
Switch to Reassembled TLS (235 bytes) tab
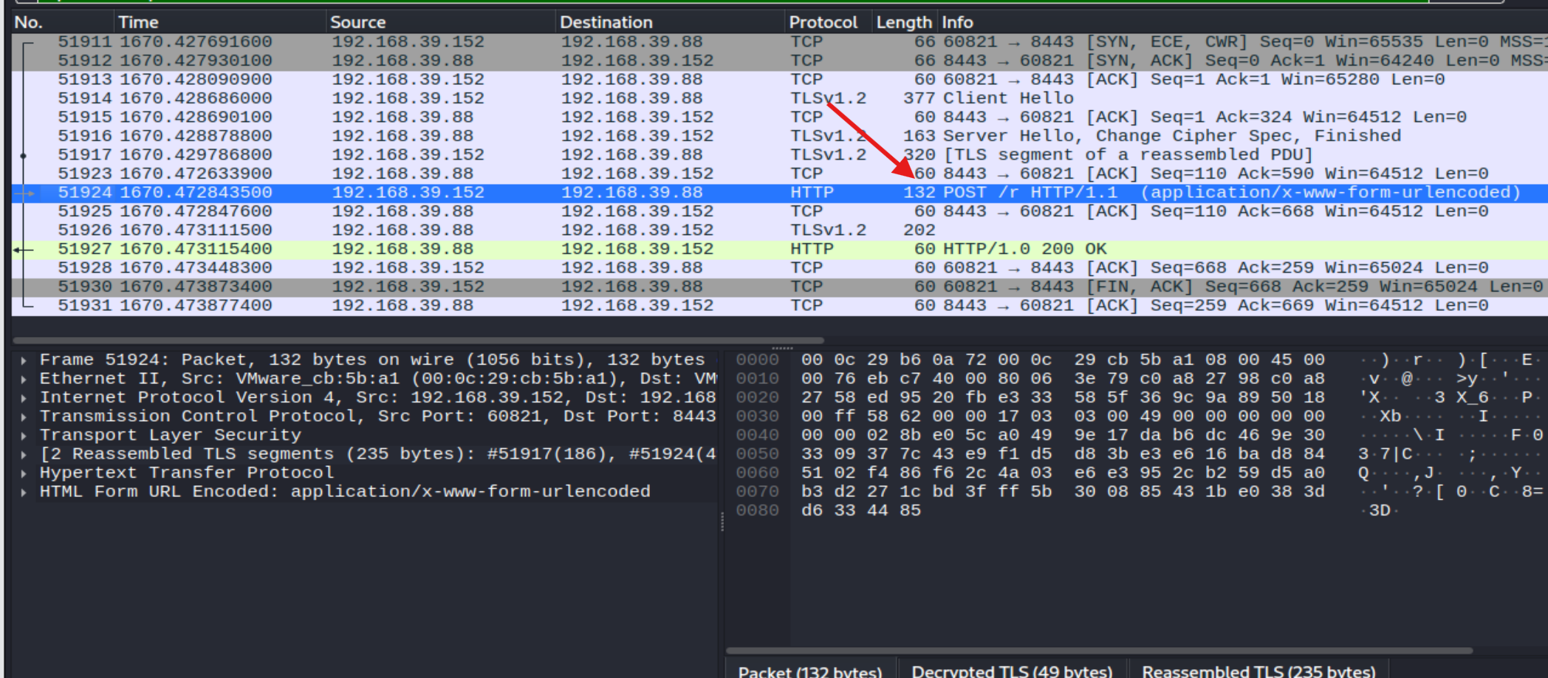coord(1258,669)
